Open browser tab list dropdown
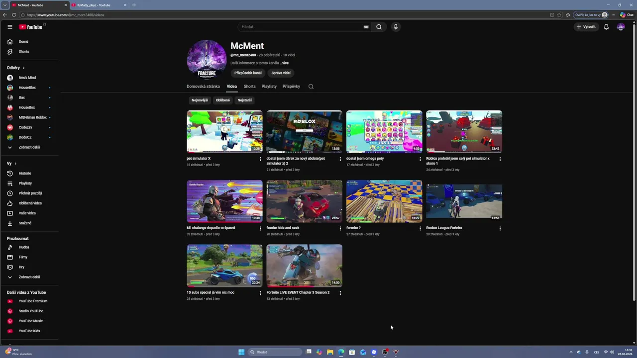 [5, 5]
